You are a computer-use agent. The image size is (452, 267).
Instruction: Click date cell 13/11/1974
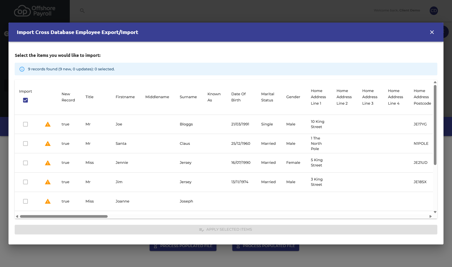click(x=240, y=182)
